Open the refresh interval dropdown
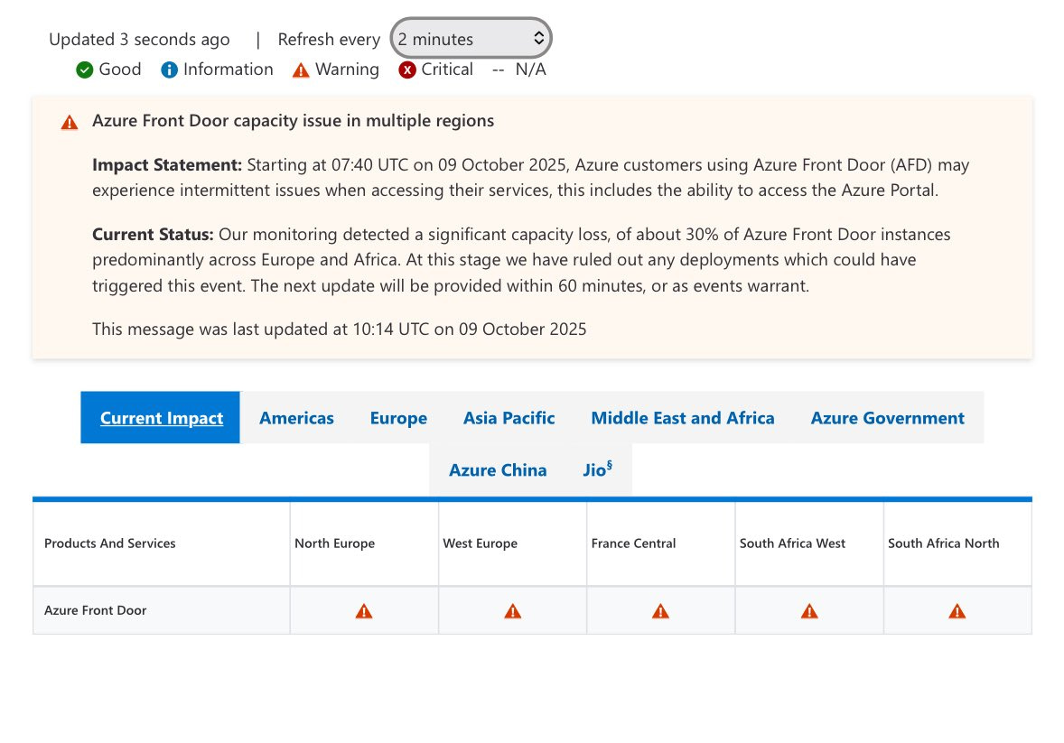The width and height of the screenshot is (1064, 743). pos(470,38)
